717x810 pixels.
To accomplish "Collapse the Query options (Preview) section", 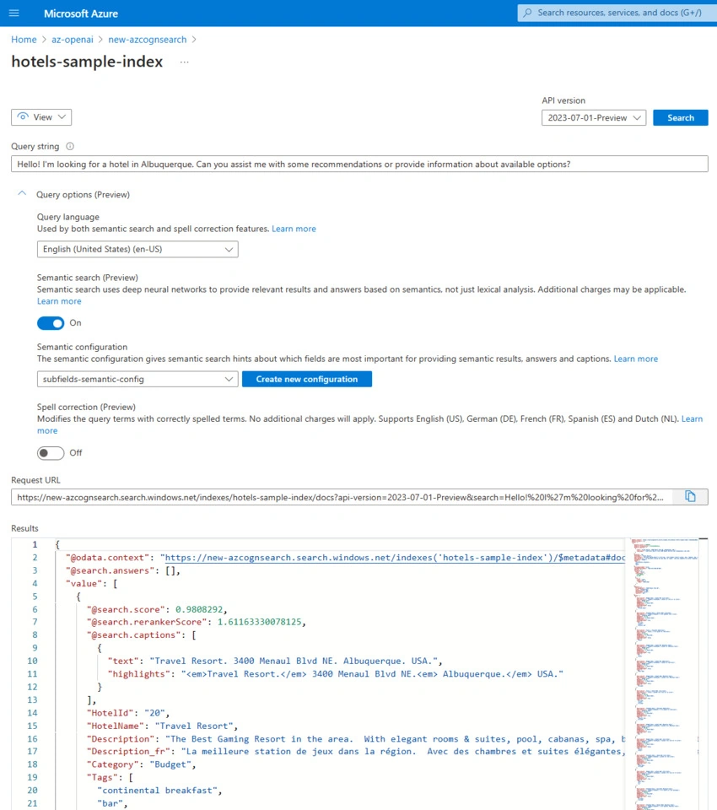I will 22,194.
